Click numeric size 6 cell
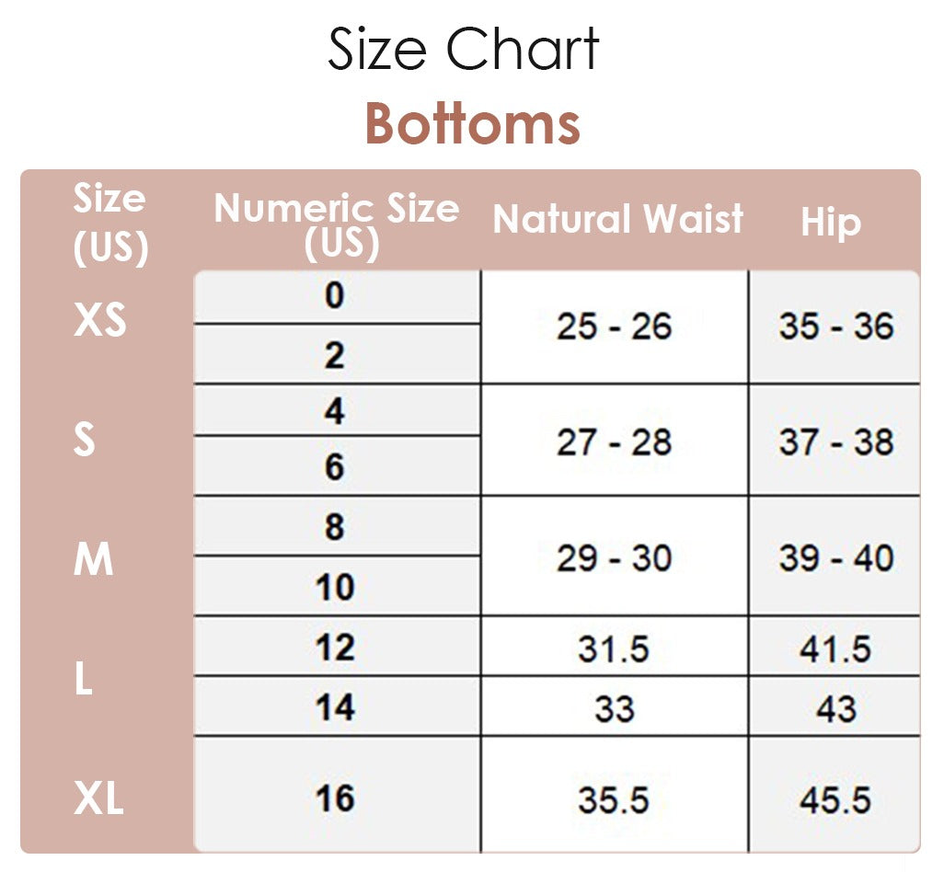The image size is (944, 872). click(335, 467)
